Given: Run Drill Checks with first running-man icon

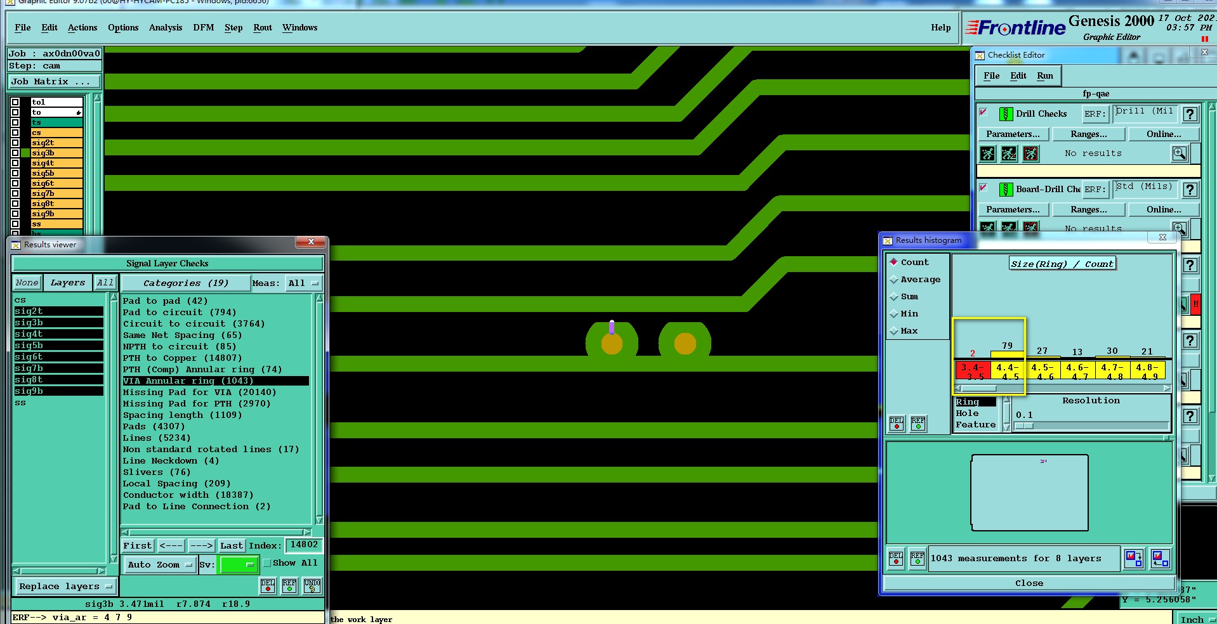Looking at the screenshot, I should pyautogui.click(x=987, y=153).
